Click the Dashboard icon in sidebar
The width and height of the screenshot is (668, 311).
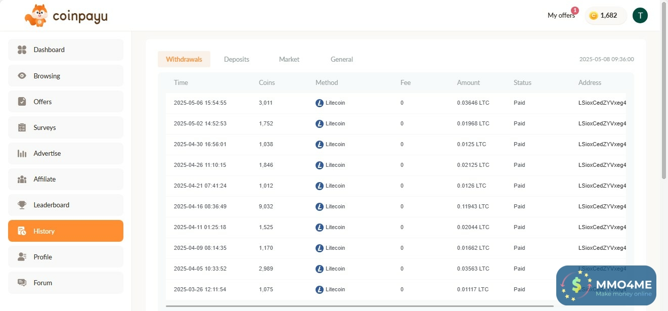[x=22, y=50]
